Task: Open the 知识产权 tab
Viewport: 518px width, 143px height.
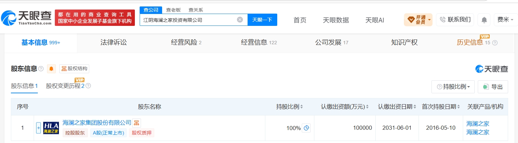Action: pyautogui.click(x=405, y=43)
